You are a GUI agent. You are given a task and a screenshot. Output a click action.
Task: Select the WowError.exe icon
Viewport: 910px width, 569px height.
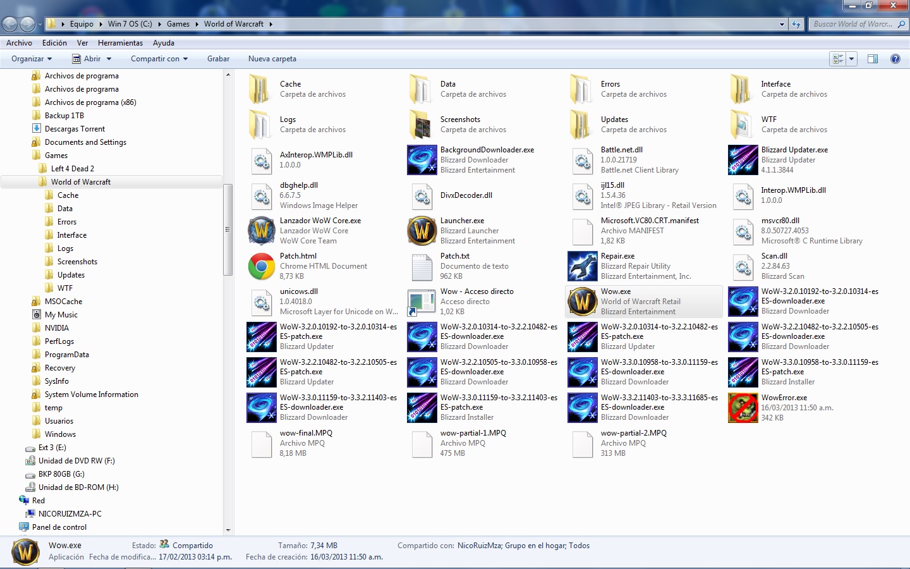[x=743, y=408]
